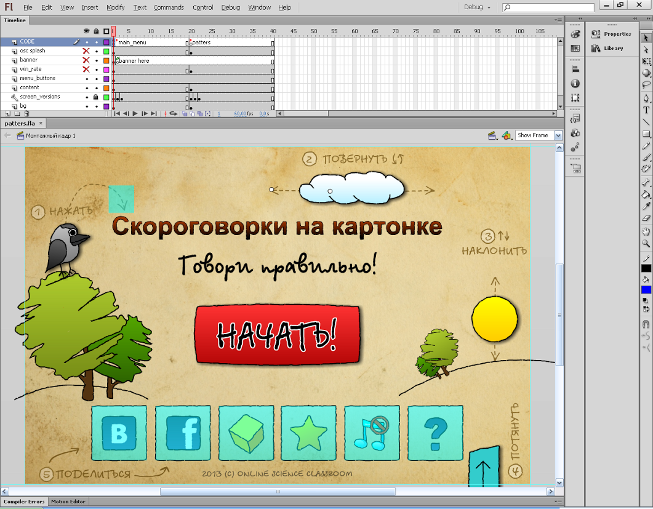This screenshot has height=509, width=653.
Task: Open the Code Snippets panel icon
Action: pyautogui.click(x=575, y=119)
